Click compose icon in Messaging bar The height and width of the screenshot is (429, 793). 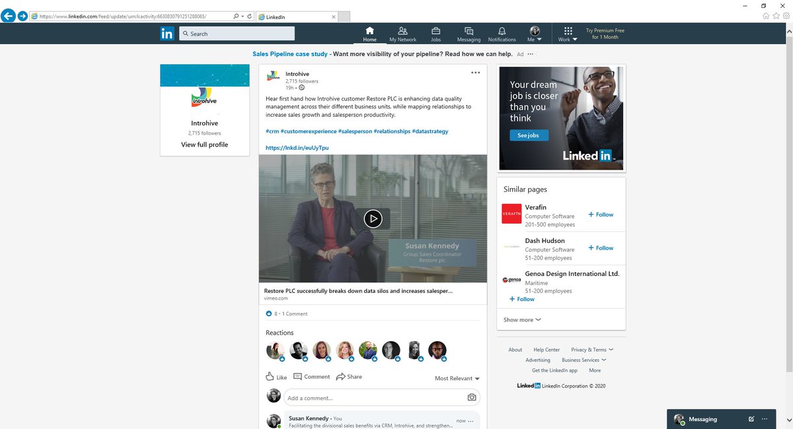click(x=751, y=419)
